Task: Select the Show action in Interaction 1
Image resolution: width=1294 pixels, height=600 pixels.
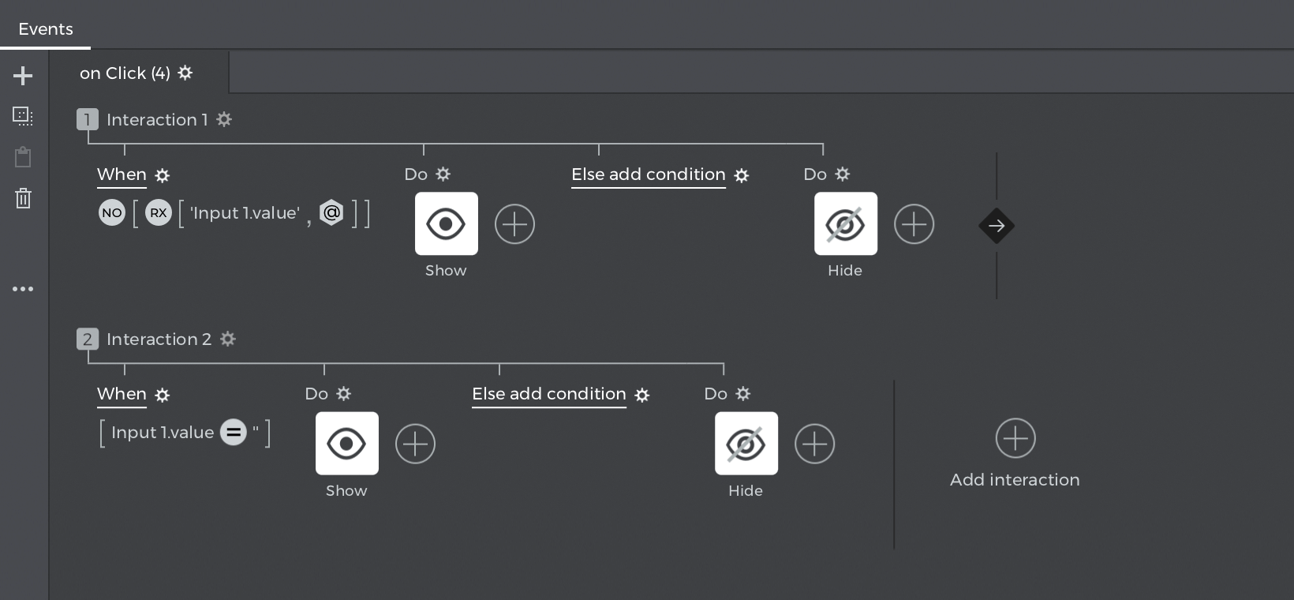Action: coord(446,224)
